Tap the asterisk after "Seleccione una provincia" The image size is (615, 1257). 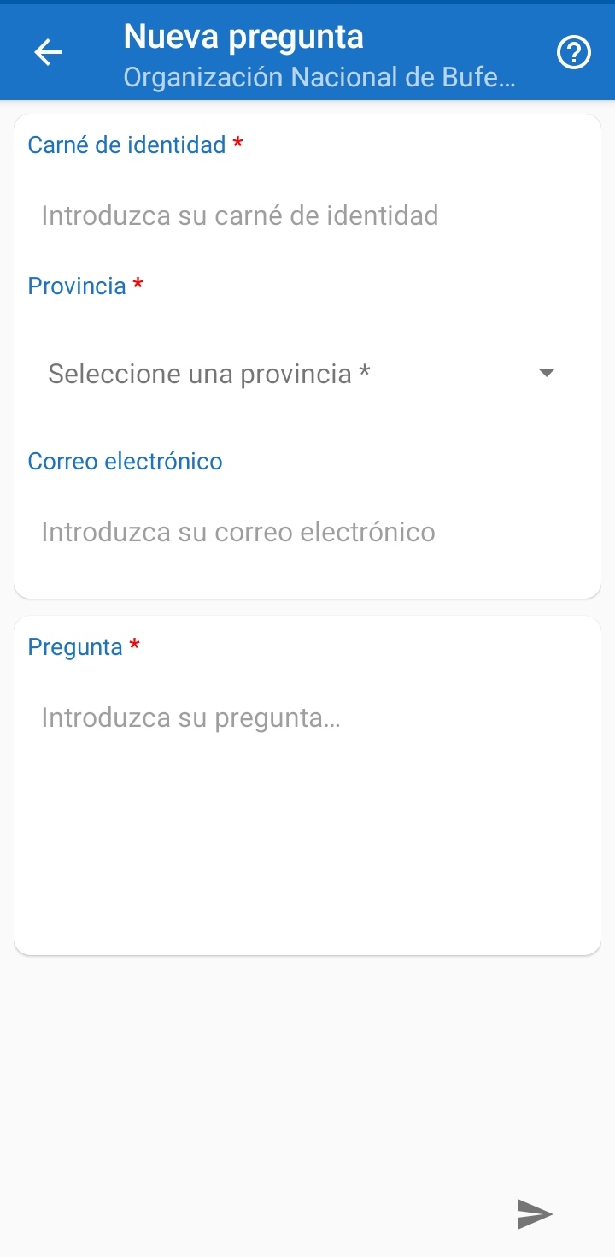(365, 374)
